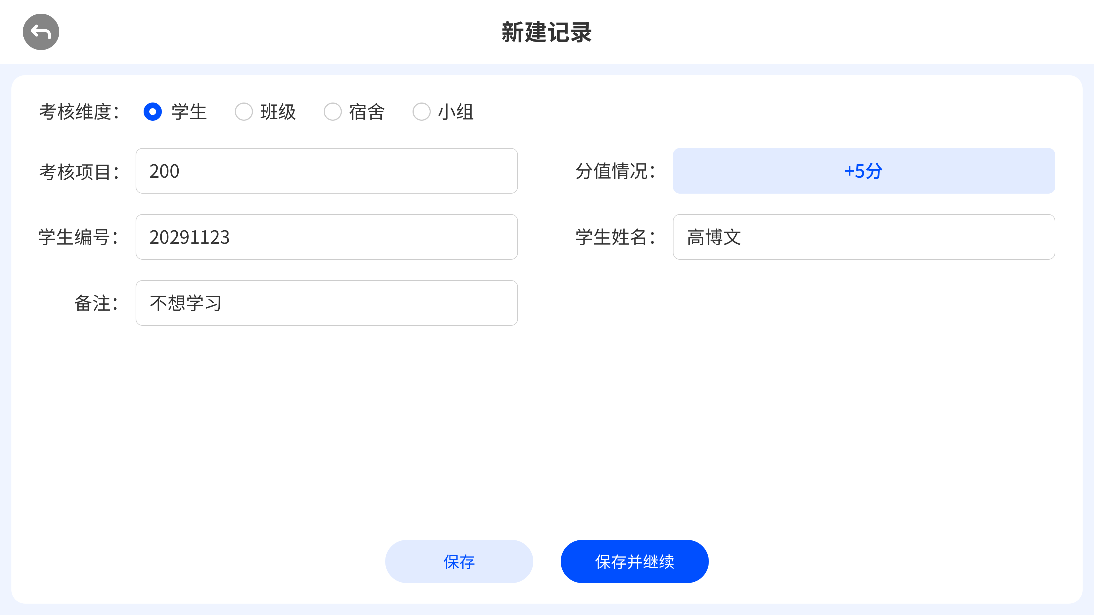Select the 小组 radio button
Viewport: 1094px width, 615px height.
(421, 112)
